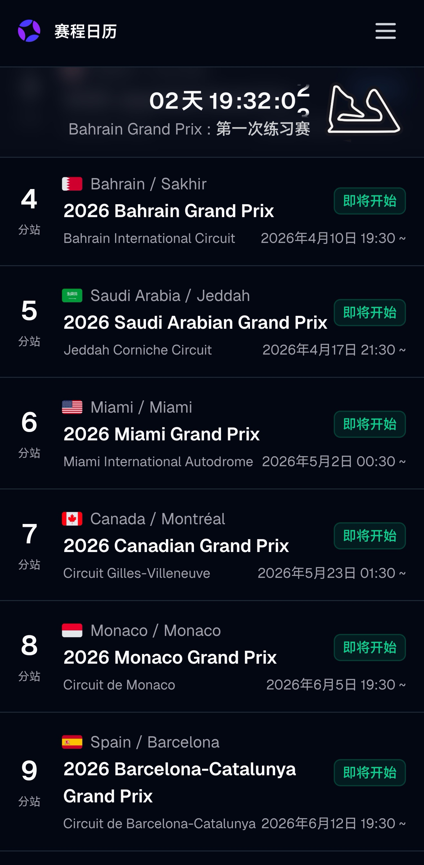The image size is (424, 865).
Task: Tap the Bahrain flag icon
Action: coord(72,184)
